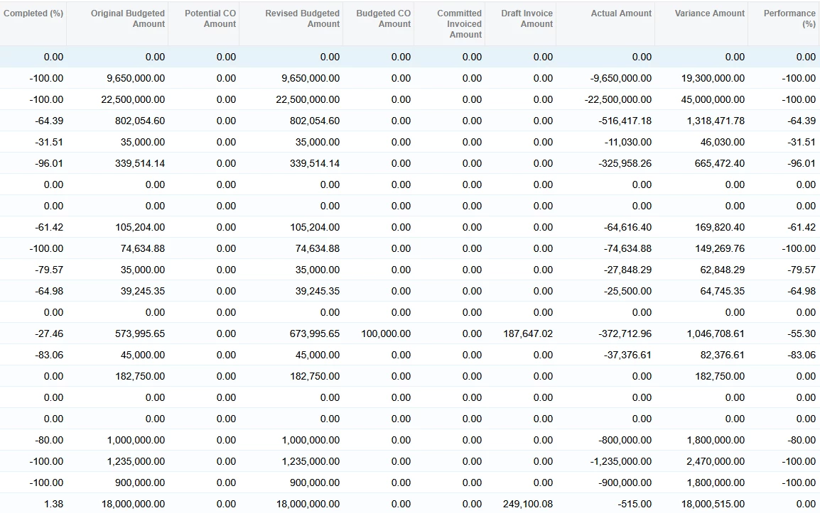Image resolution: width=820 pixels, height=513 pixels.
Task: Click the -79.57 Completed (%) cell
Action: pos(49,270)
